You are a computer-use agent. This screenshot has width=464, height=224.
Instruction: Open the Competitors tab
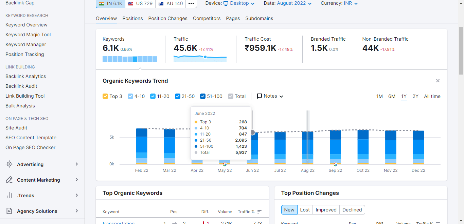(x=207, y=18)
